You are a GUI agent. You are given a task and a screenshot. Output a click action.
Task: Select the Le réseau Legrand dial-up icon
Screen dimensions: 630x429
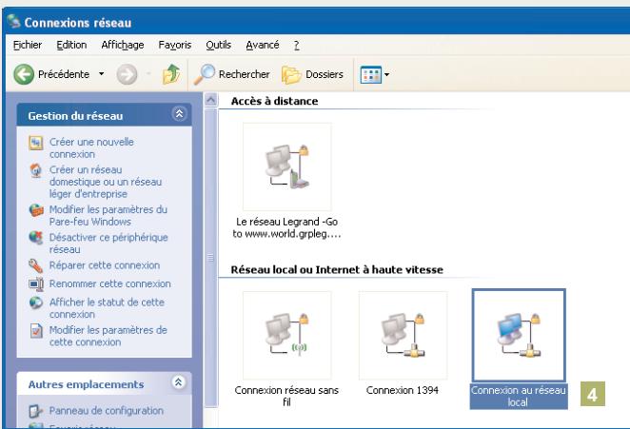[x=286, y=166]
